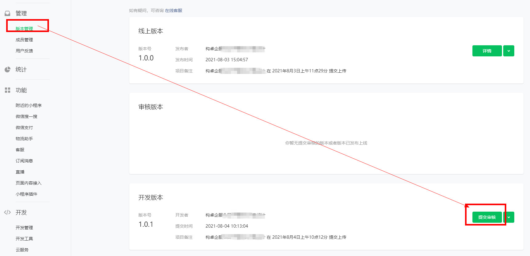Select 小程序插件 menu item
The image size is (530, 256).
tap(26, 194)
